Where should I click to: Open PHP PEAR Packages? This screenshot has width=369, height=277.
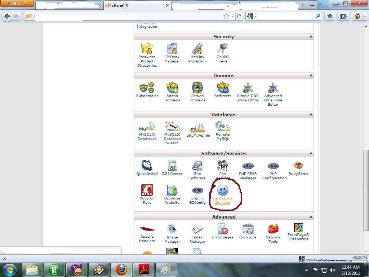248,171
